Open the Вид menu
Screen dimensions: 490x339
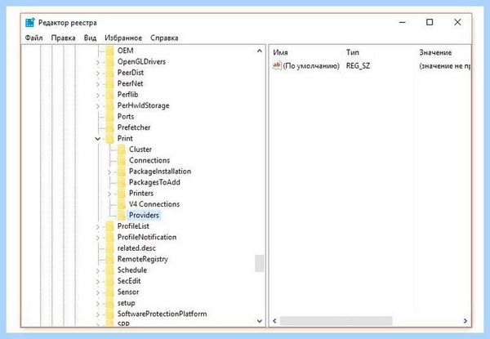(x=90, y=38)
